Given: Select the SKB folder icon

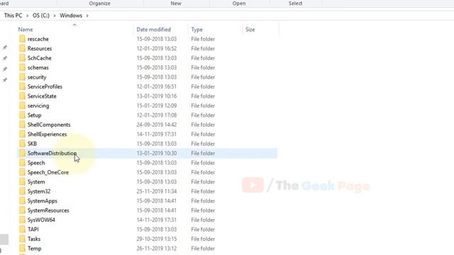Looking at the screenshot, I should click(x=22, y=144).
